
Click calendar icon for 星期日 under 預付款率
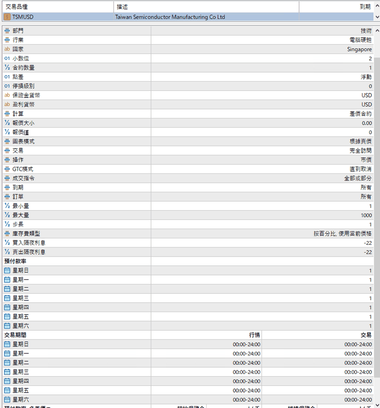click(7, 271)
